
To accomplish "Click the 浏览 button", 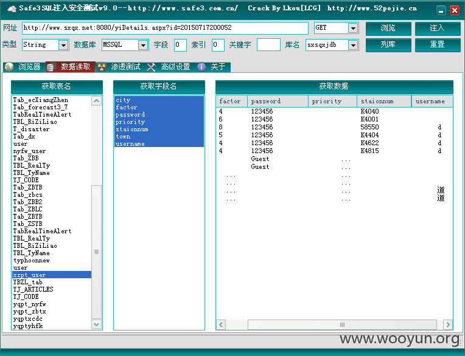I will [x=388, y=29].
